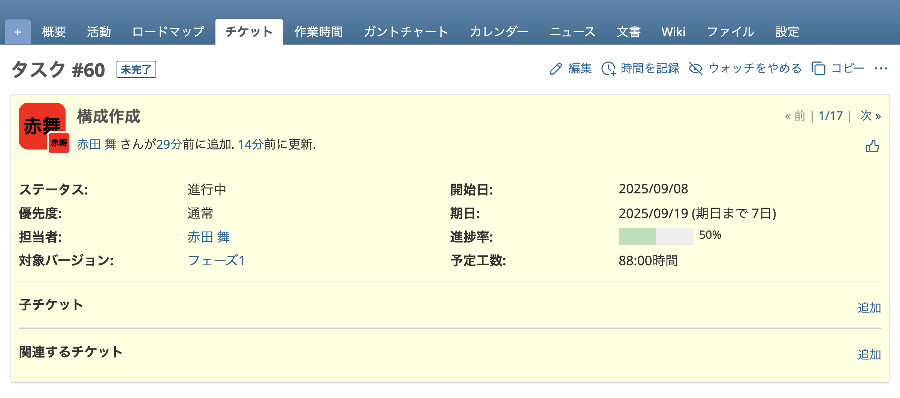The height and width of the screenshot is (398, 900).
Task: Click the small 赤舞 avatar badge
Action: tap(59, 143)
